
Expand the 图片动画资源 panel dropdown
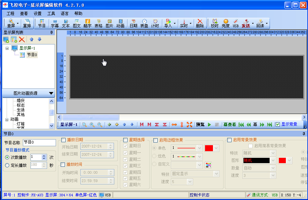pyautogui.click(x=51, y=93)
